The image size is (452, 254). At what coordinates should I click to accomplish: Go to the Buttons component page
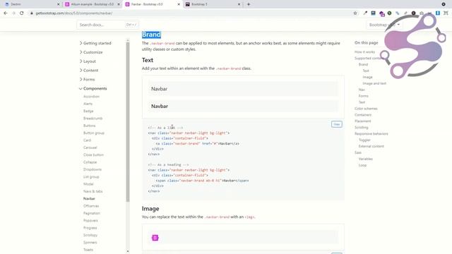pyautogui.click(x=90, y=126)
